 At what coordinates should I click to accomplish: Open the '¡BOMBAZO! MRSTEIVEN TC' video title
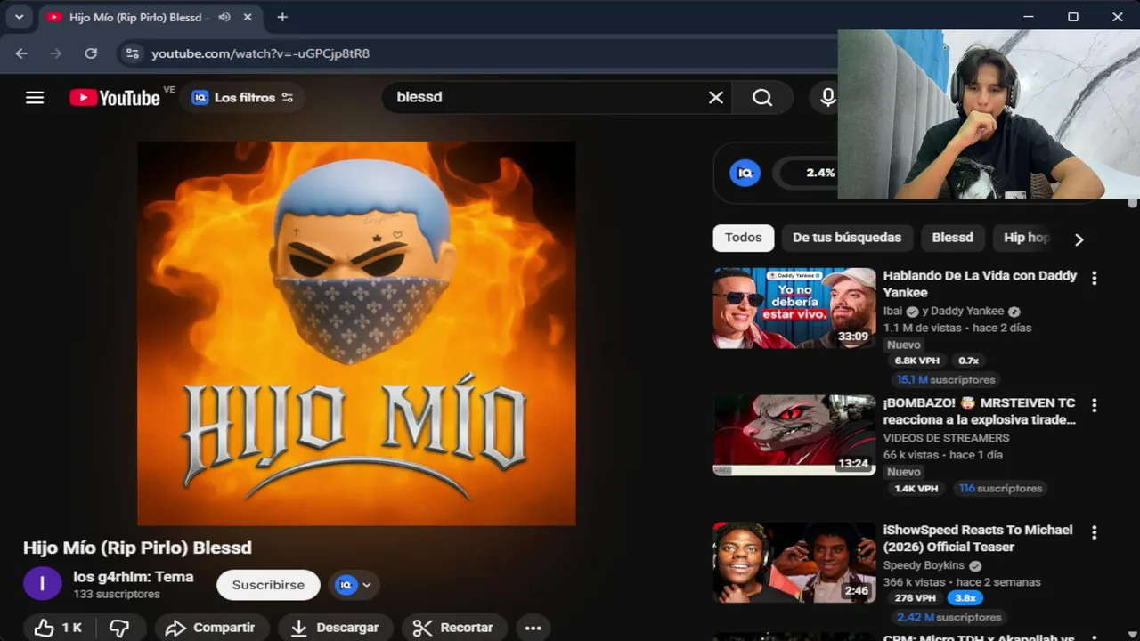click(980, 411)
